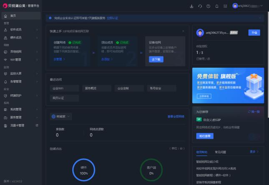Screen dimensions: 269x185
Task: Open recent visit 服务概览
Action: (x=97, y=88)
